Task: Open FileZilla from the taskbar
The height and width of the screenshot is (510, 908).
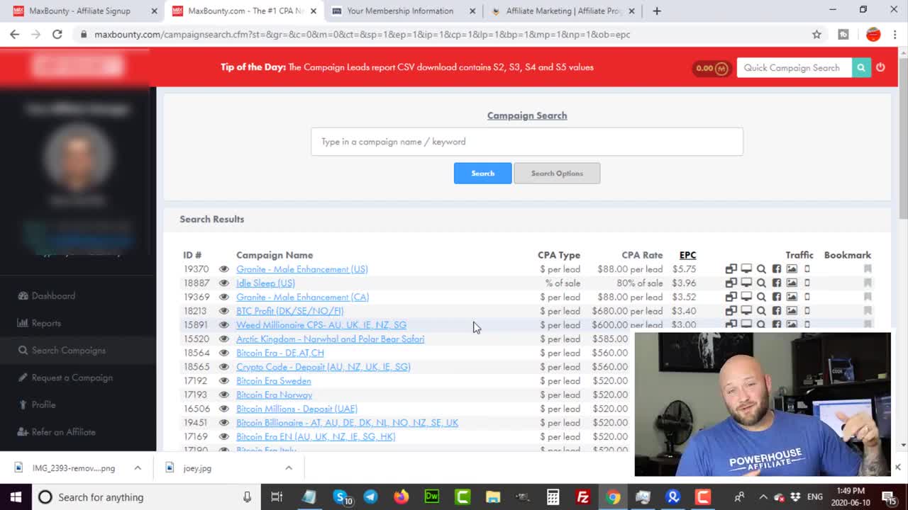Action: tap(583, 497)
